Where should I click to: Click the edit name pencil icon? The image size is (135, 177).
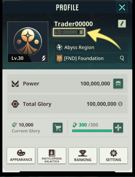(x=122, y=24)
